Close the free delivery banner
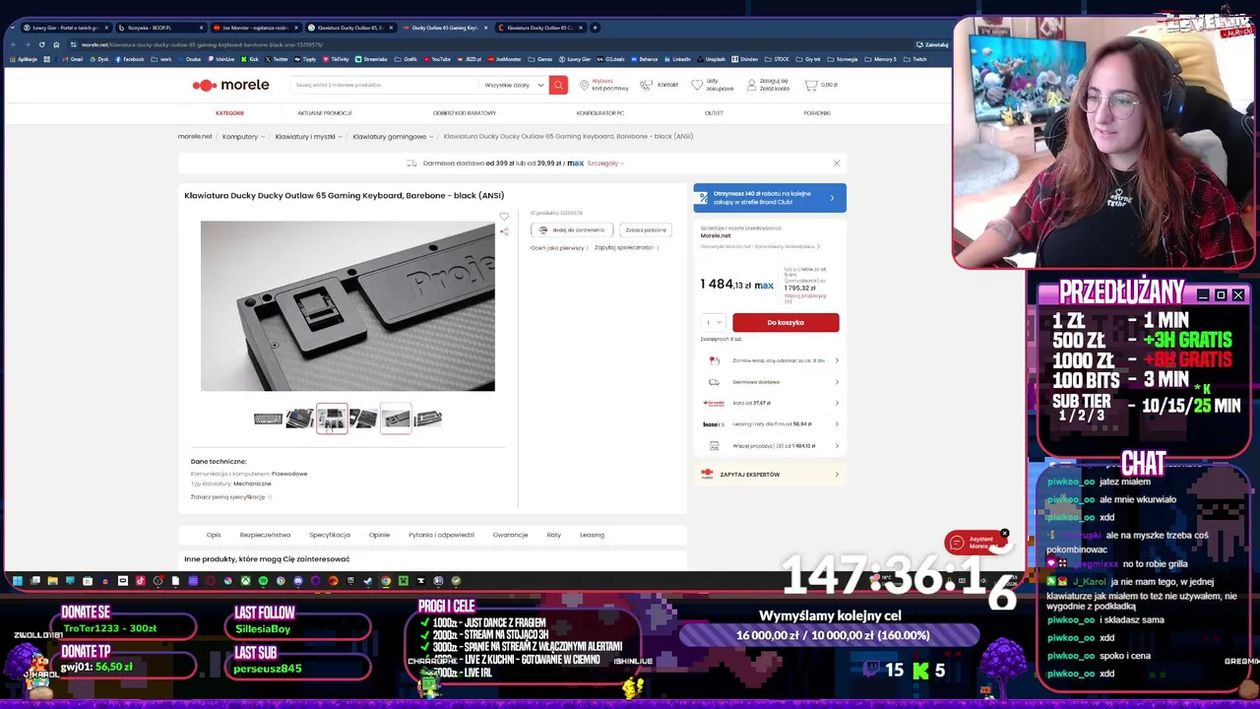This screenshot has width=1260, height=709. [837, 163]
